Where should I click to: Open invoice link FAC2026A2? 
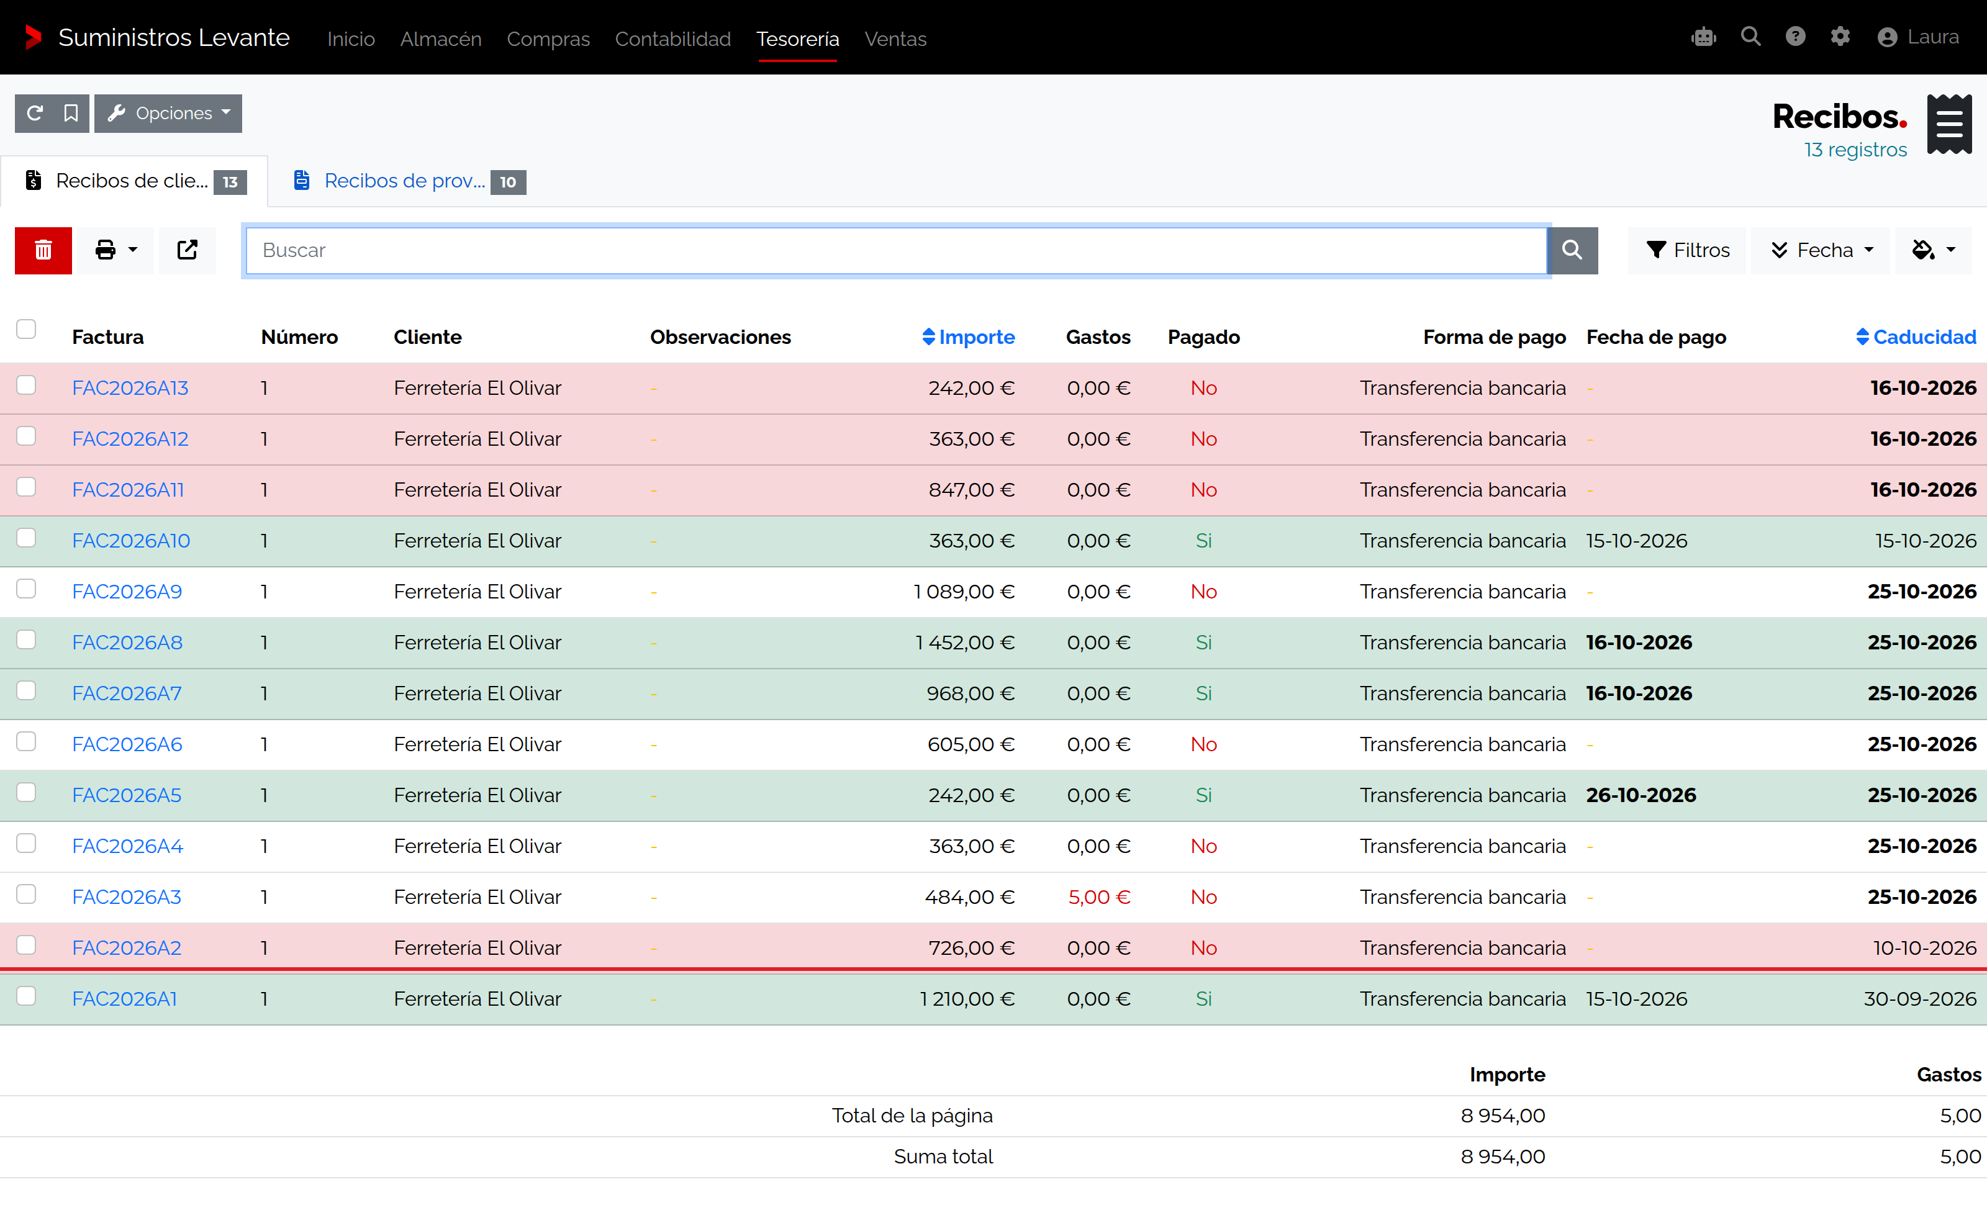(x=127, y=947)
